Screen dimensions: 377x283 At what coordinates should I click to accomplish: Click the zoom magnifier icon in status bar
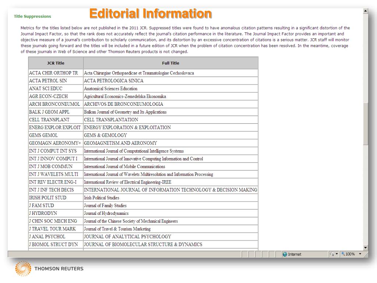coord(343,254)
